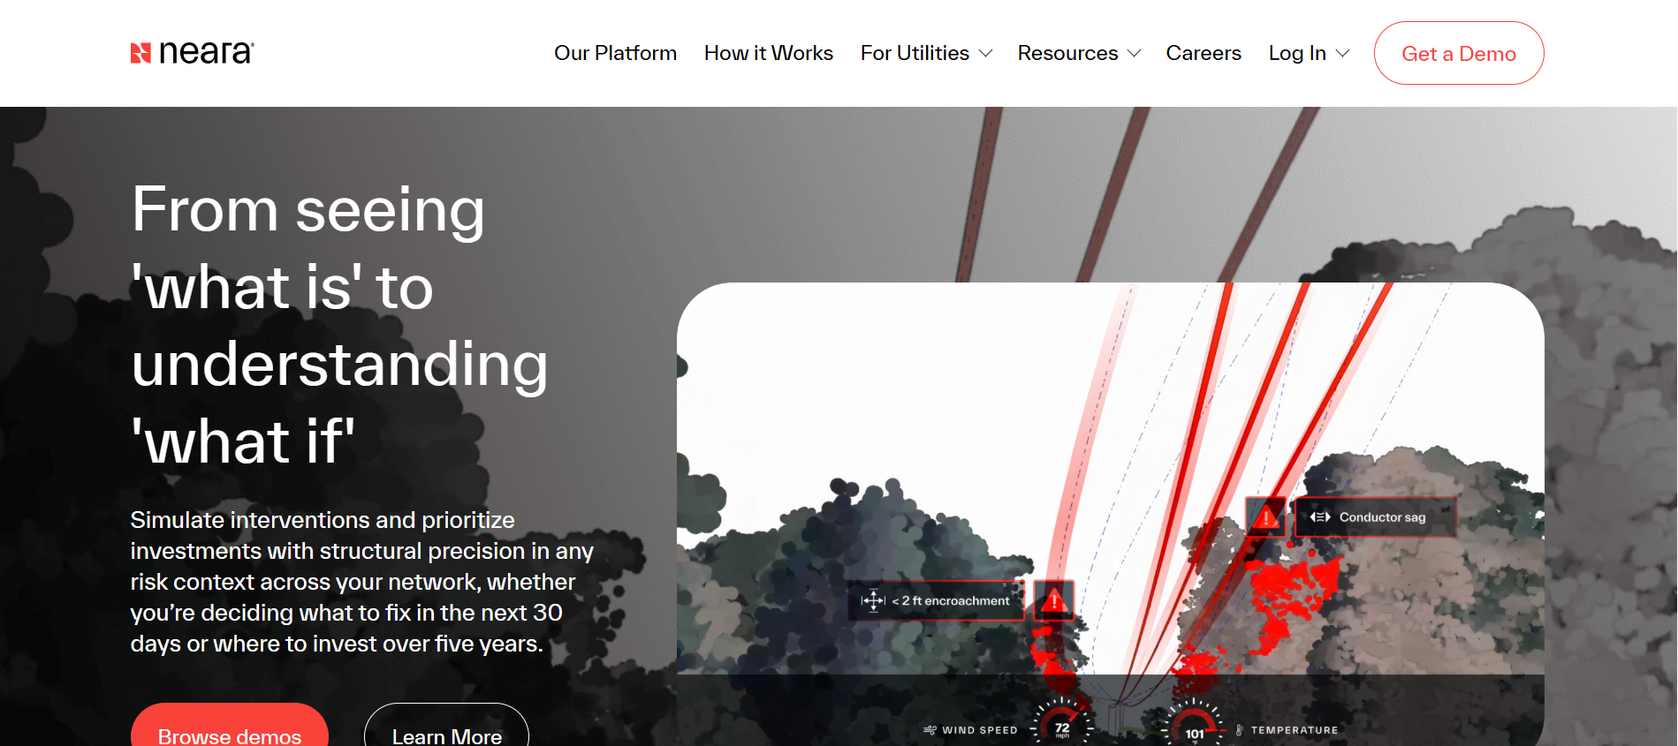Expand the For Utilities chevron
The width and height of the screenshot is (1678, 746).
(986, 54)
